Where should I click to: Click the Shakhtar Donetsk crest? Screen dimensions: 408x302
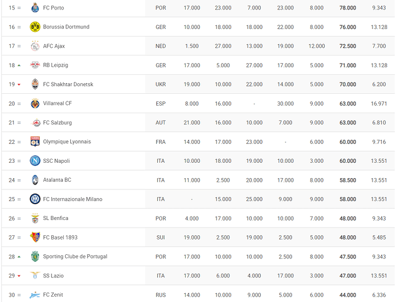[x=35, y=84]
